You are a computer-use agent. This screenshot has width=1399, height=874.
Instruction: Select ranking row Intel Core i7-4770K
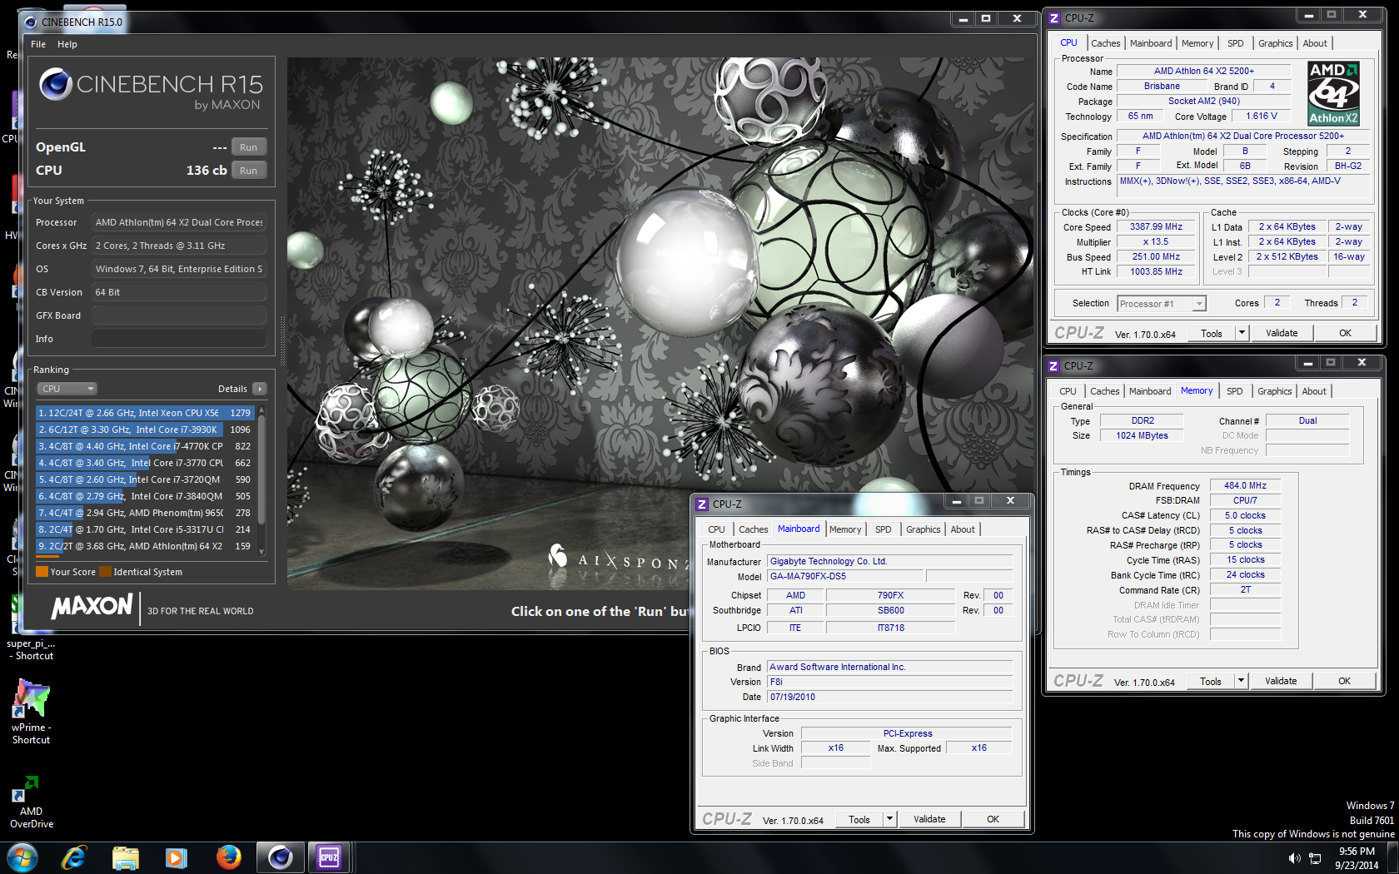click(x=145, y=446)
